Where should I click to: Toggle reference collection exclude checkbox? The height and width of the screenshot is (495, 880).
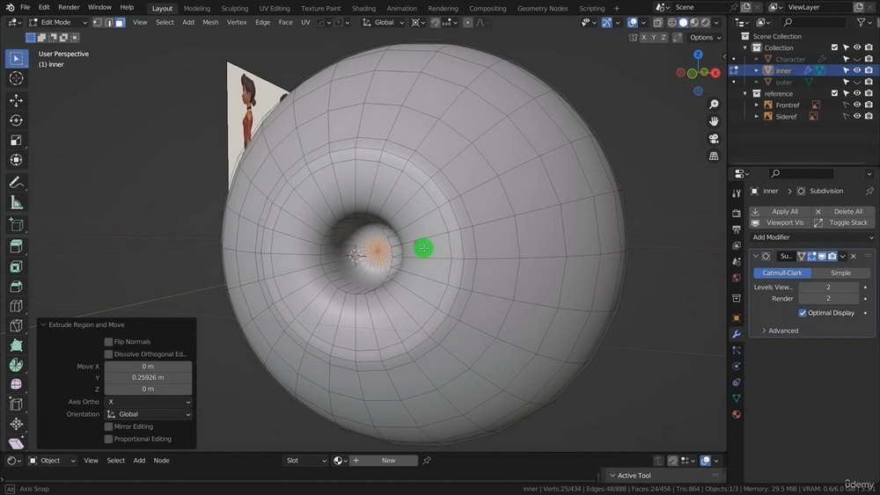(x=834, y=93)
